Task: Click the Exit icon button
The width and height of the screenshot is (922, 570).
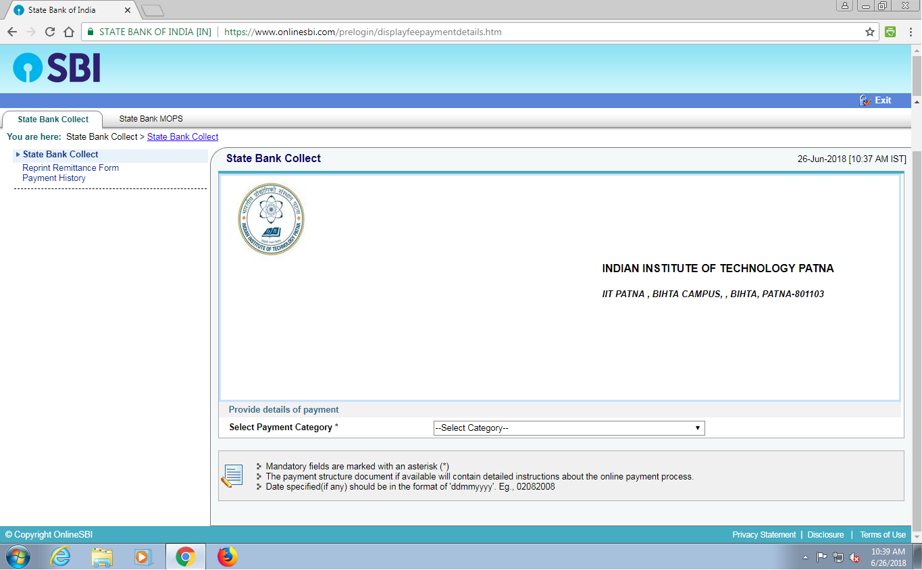Action: click(865, 100)
